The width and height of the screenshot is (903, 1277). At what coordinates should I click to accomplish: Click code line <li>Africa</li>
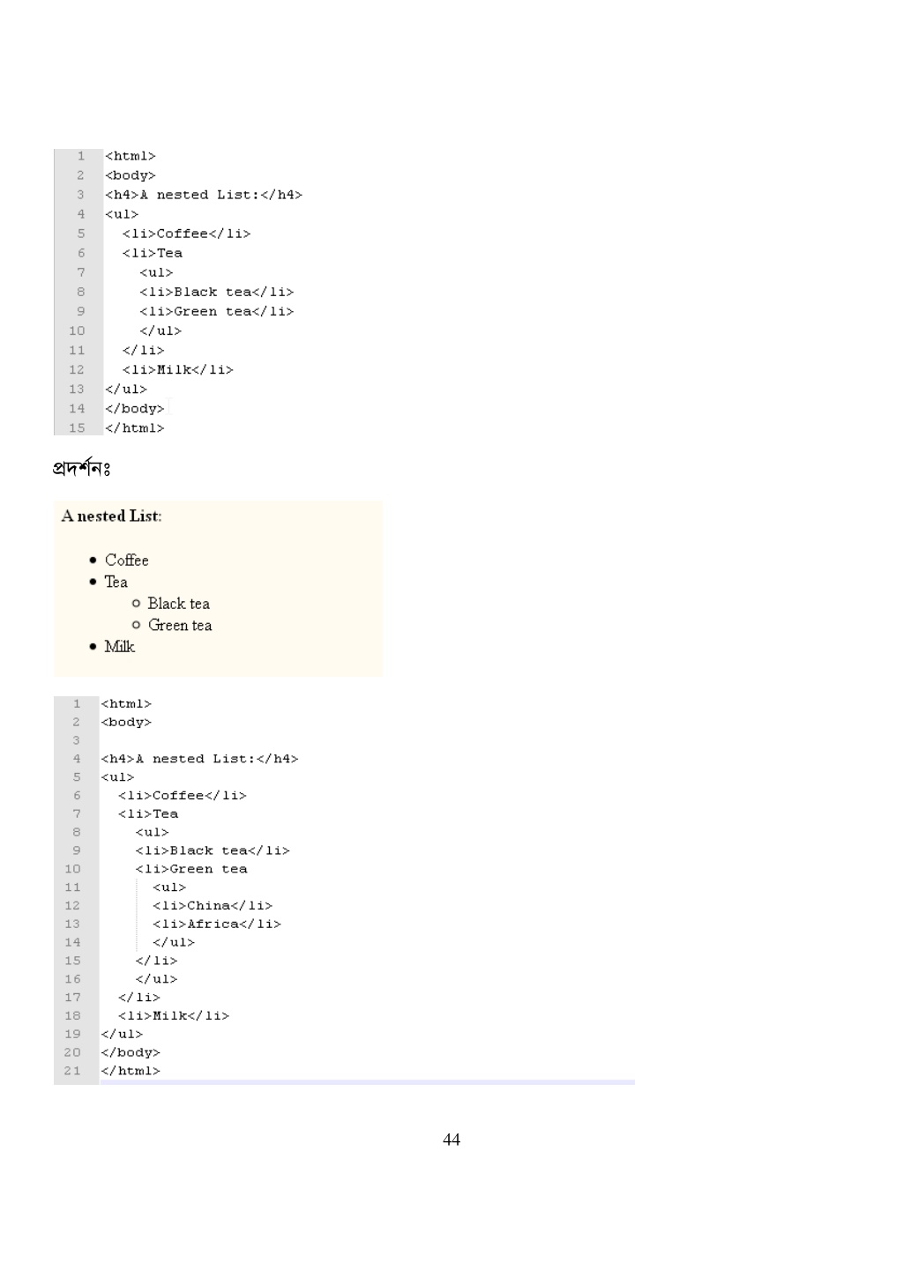click(217, 924)
